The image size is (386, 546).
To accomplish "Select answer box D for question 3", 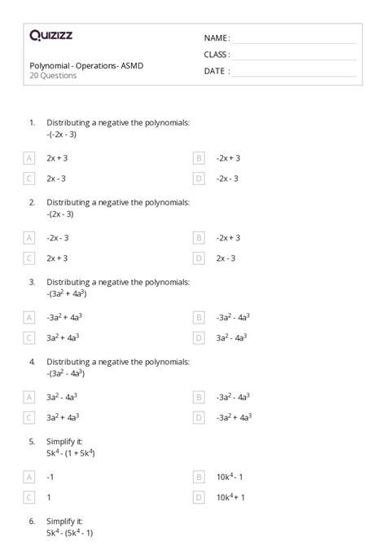I will 199,338.
